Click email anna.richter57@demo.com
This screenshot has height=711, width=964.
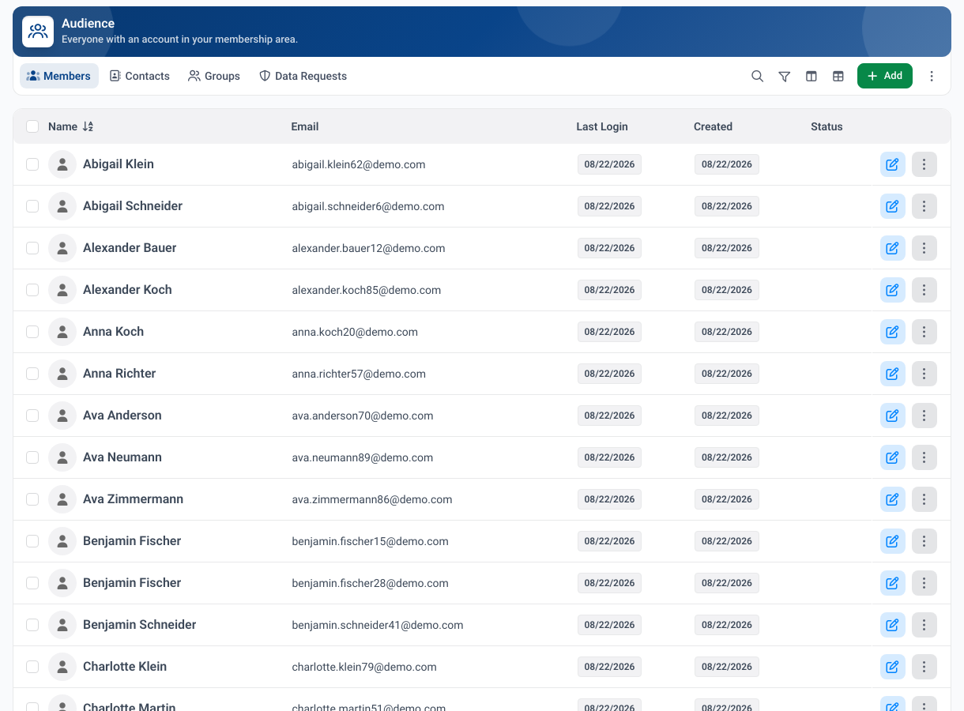(x=359, y=374)
